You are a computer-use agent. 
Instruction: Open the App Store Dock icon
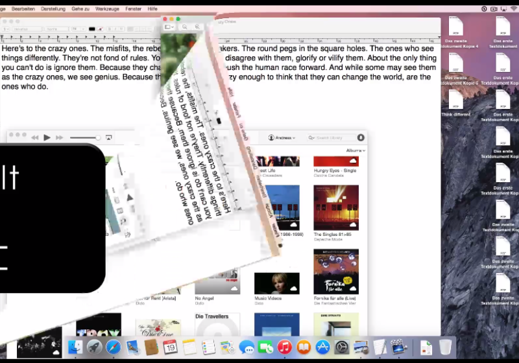tap(322, 347)
